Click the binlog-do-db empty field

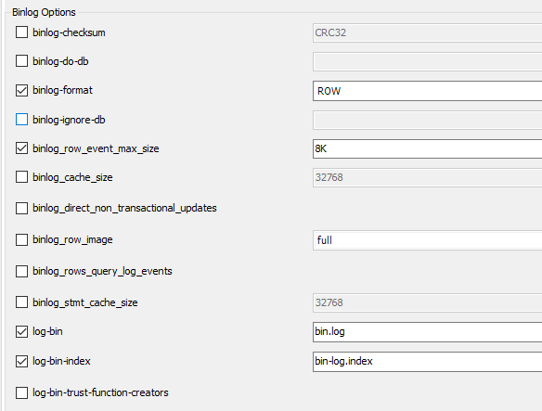tap(427, 61)
